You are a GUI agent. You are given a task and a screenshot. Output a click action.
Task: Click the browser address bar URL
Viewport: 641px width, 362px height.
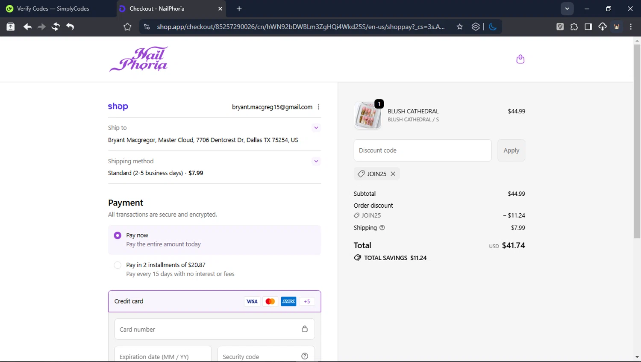pyautogui.click(x=300, y=26)
